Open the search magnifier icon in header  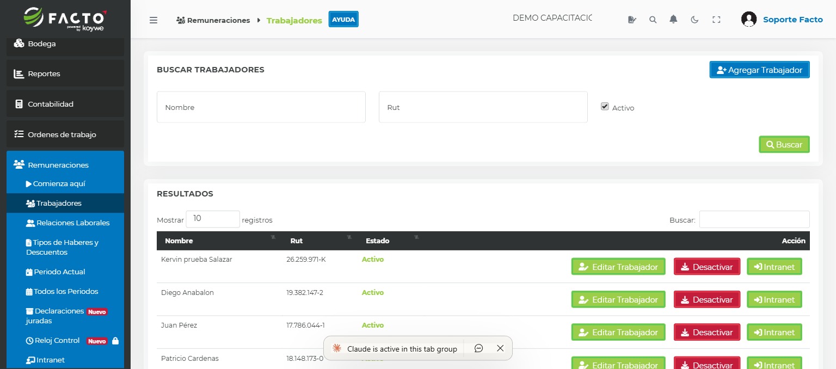click(x=653, y=20)
